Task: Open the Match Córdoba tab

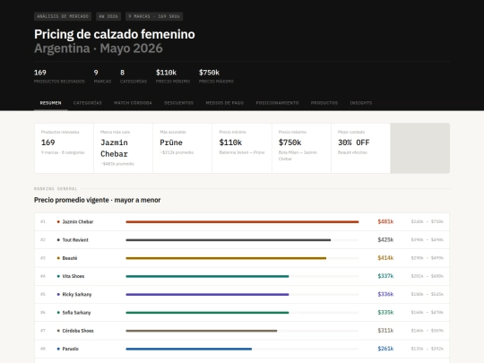Action: (x=133, y=103)
